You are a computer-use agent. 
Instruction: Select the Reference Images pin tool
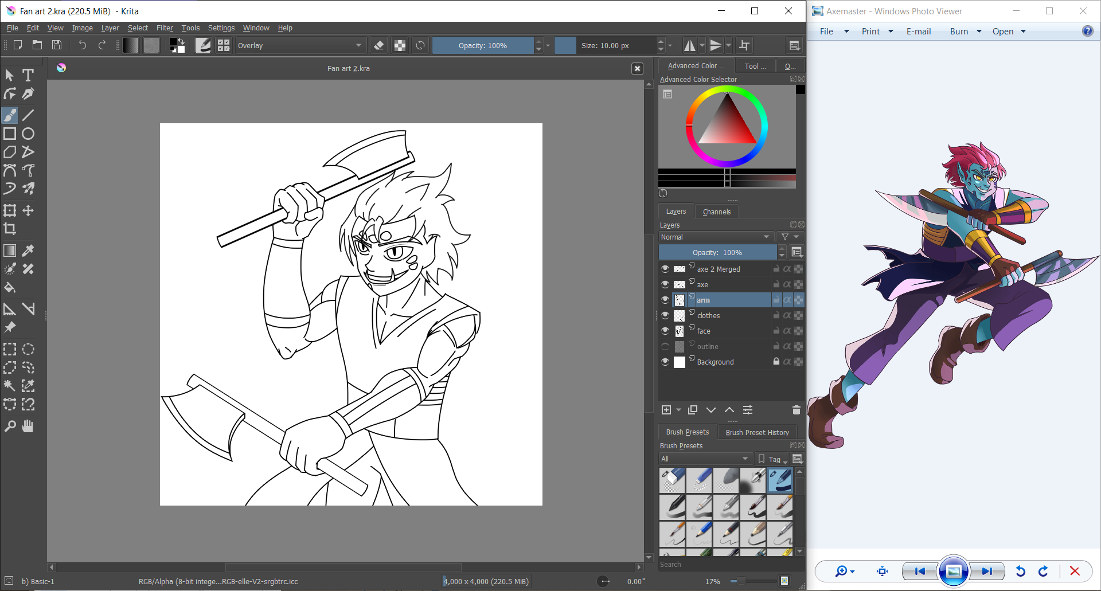10,327
